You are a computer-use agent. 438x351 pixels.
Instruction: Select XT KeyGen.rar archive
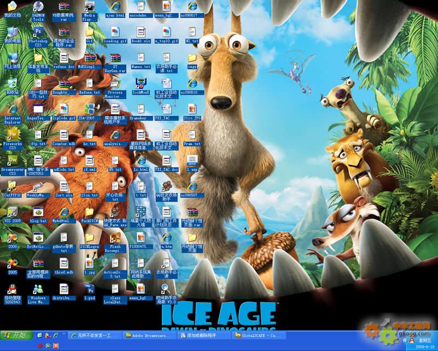click(x=115, y=63)
